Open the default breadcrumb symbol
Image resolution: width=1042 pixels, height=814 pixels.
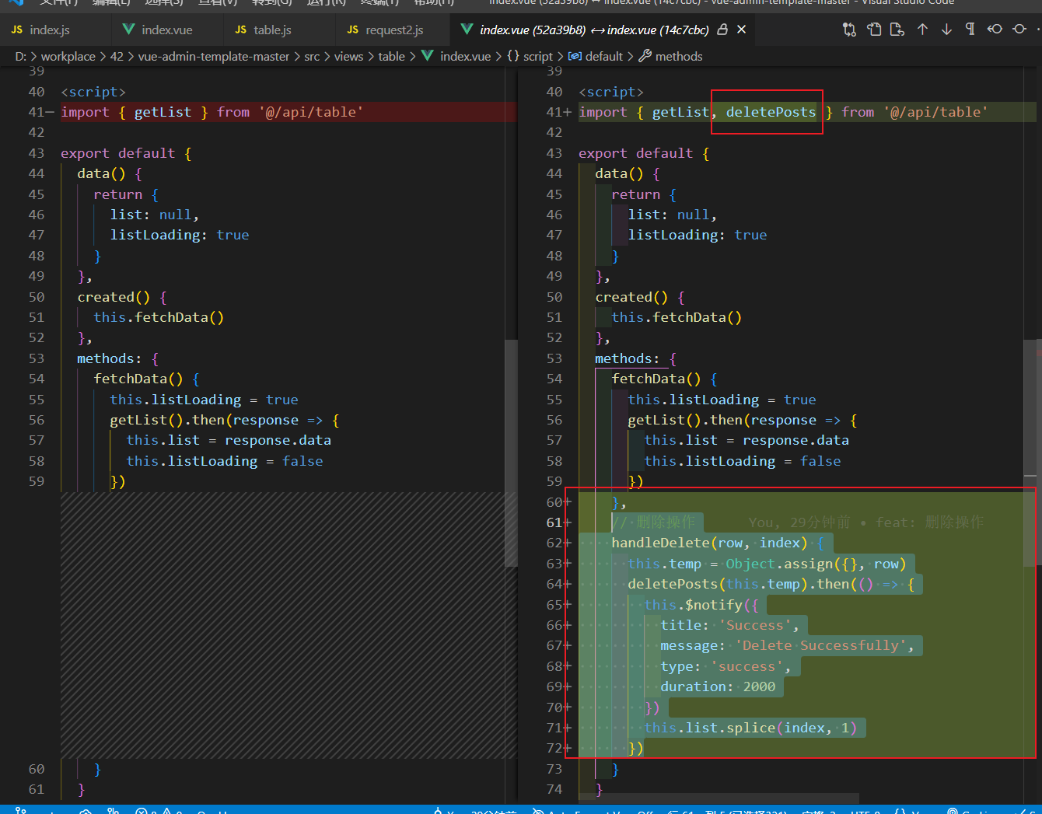(604, 56)
